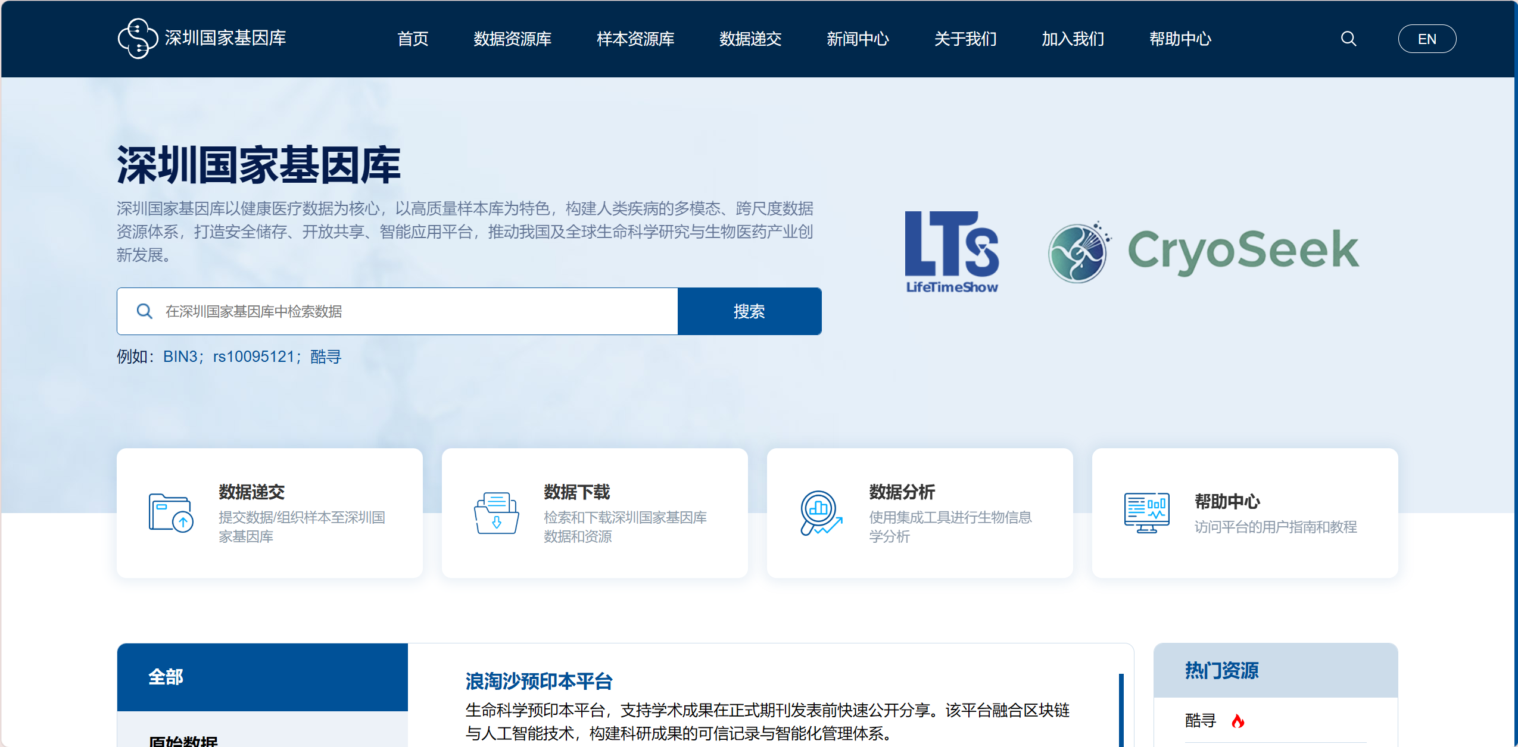Click the 数据递交 folder upload icon
Viewport: 1518px width, 747px height.
(170, 512)
